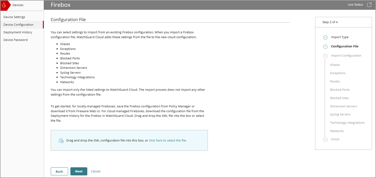Viewport: 376px width, 178px height.
Task: Click Blocked Ports in wizard step list
Action: click(x=340, y=90)
